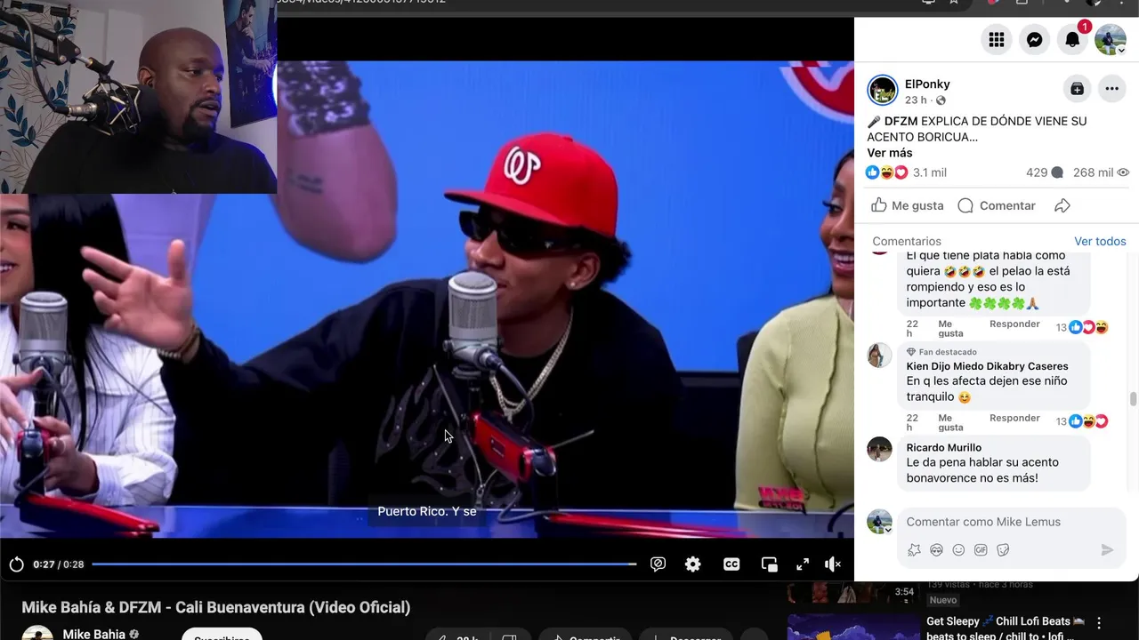
Task: Open Kien Dijo Miedo Dikabry Caseres profile
Action: click(987, 365)
